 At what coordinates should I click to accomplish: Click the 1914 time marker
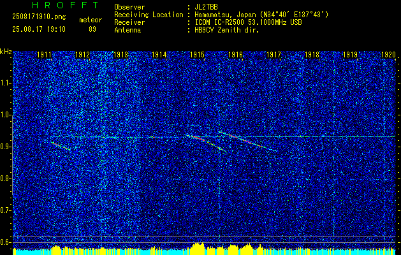pos(159,54)
